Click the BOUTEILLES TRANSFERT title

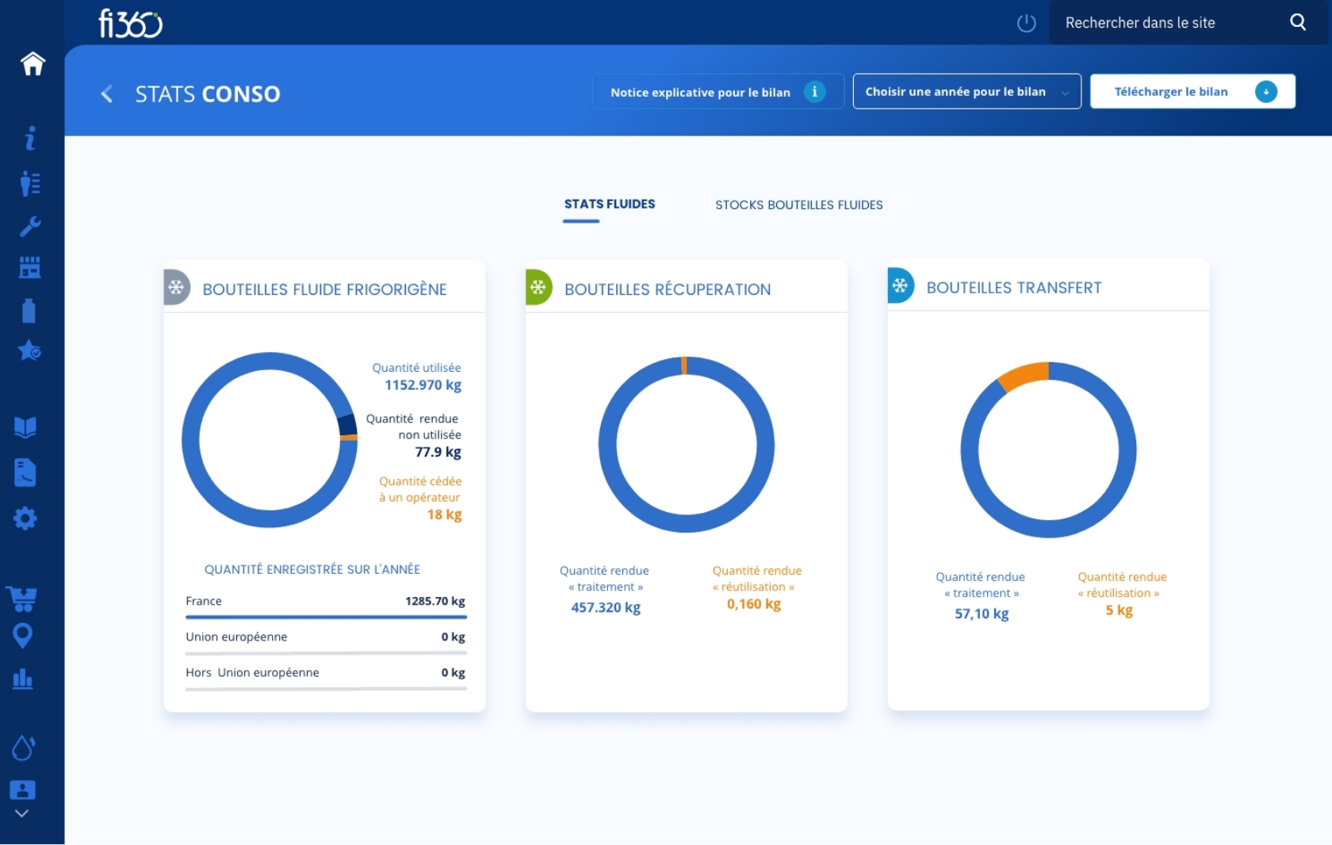click(x=1014, y=288)
